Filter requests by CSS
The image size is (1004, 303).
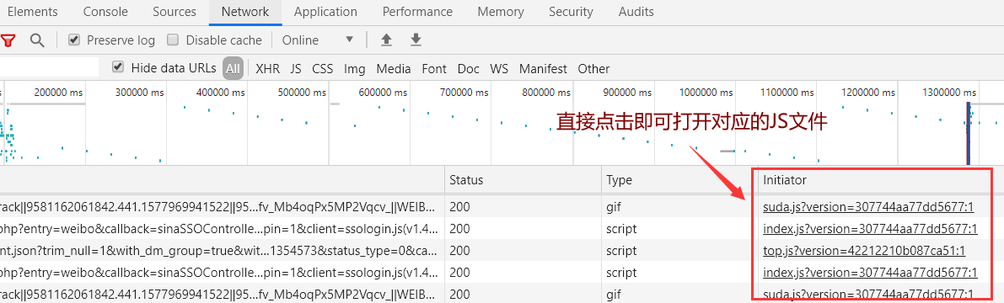pos(322,68)
